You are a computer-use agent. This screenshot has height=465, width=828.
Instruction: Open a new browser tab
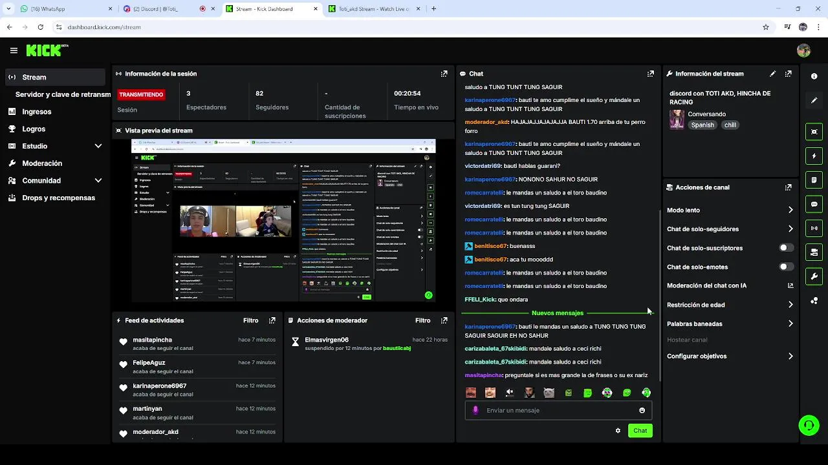[x=433, y=9]
